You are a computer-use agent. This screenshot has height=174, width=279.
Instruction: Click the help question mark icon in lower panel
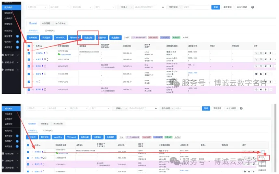(x=241, y=108)
